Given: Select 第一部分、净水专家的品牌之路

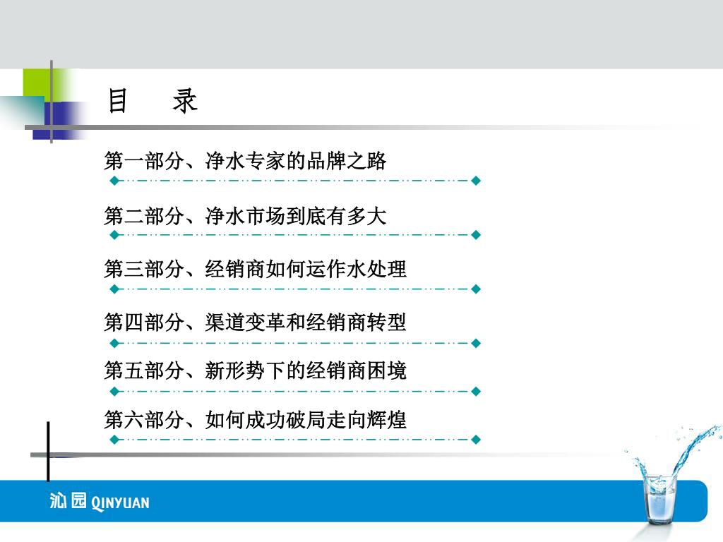Looking at the screenshot, I should (x=245, y=161).
